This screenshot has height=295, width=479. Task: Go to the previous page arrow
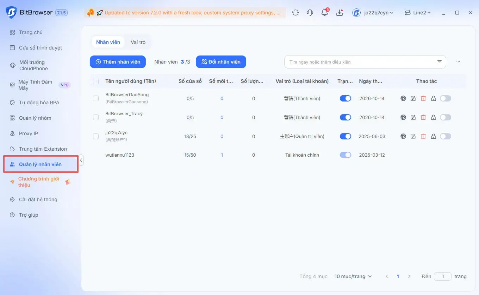[387, 276]
